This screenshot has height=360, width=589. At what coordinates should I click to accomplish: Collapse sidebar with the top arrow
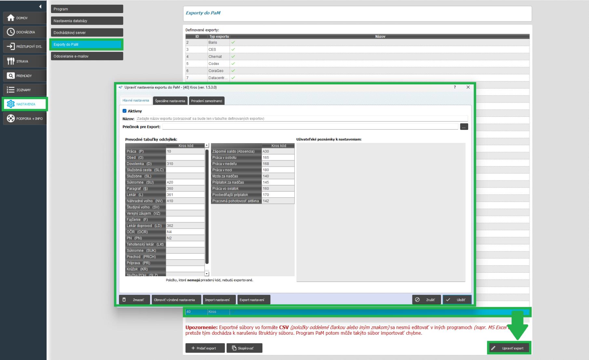[x=40, y=6]
